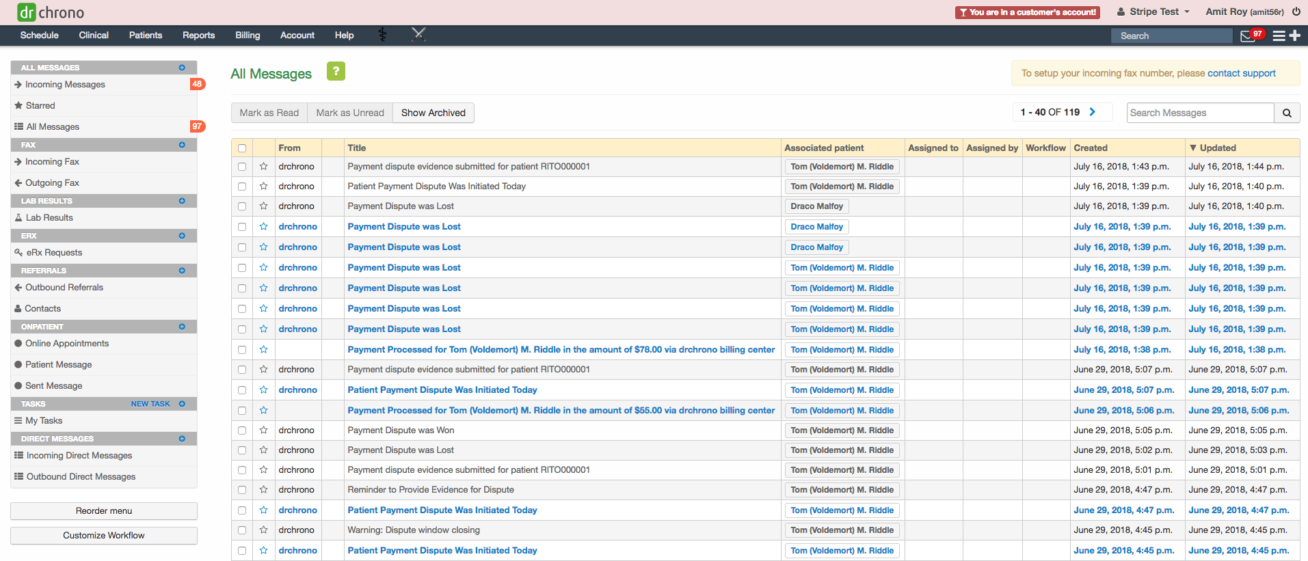Screen dimensions: 1308x561
Task: Click the top navigation Search field
Action: [1172, 36]
